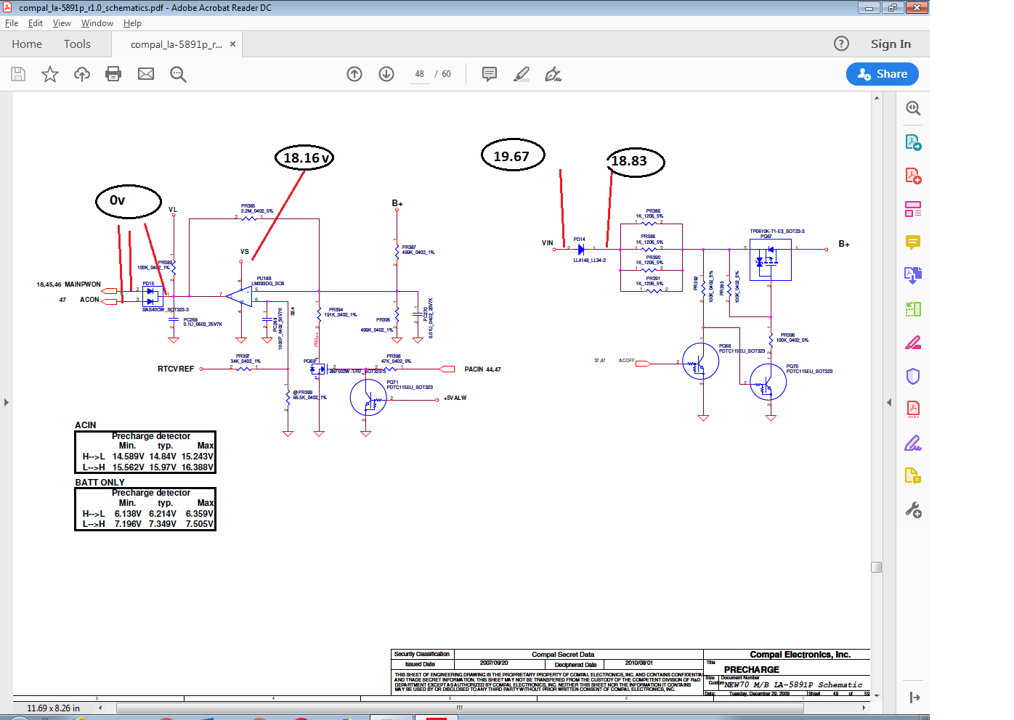
Task: Expand the left navigation pane
Action: [7, 402]
